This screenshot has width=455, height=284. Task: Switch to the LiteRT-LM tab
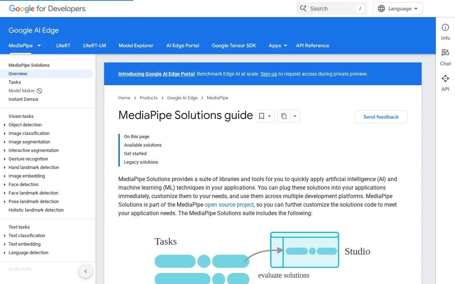(95, 45)
